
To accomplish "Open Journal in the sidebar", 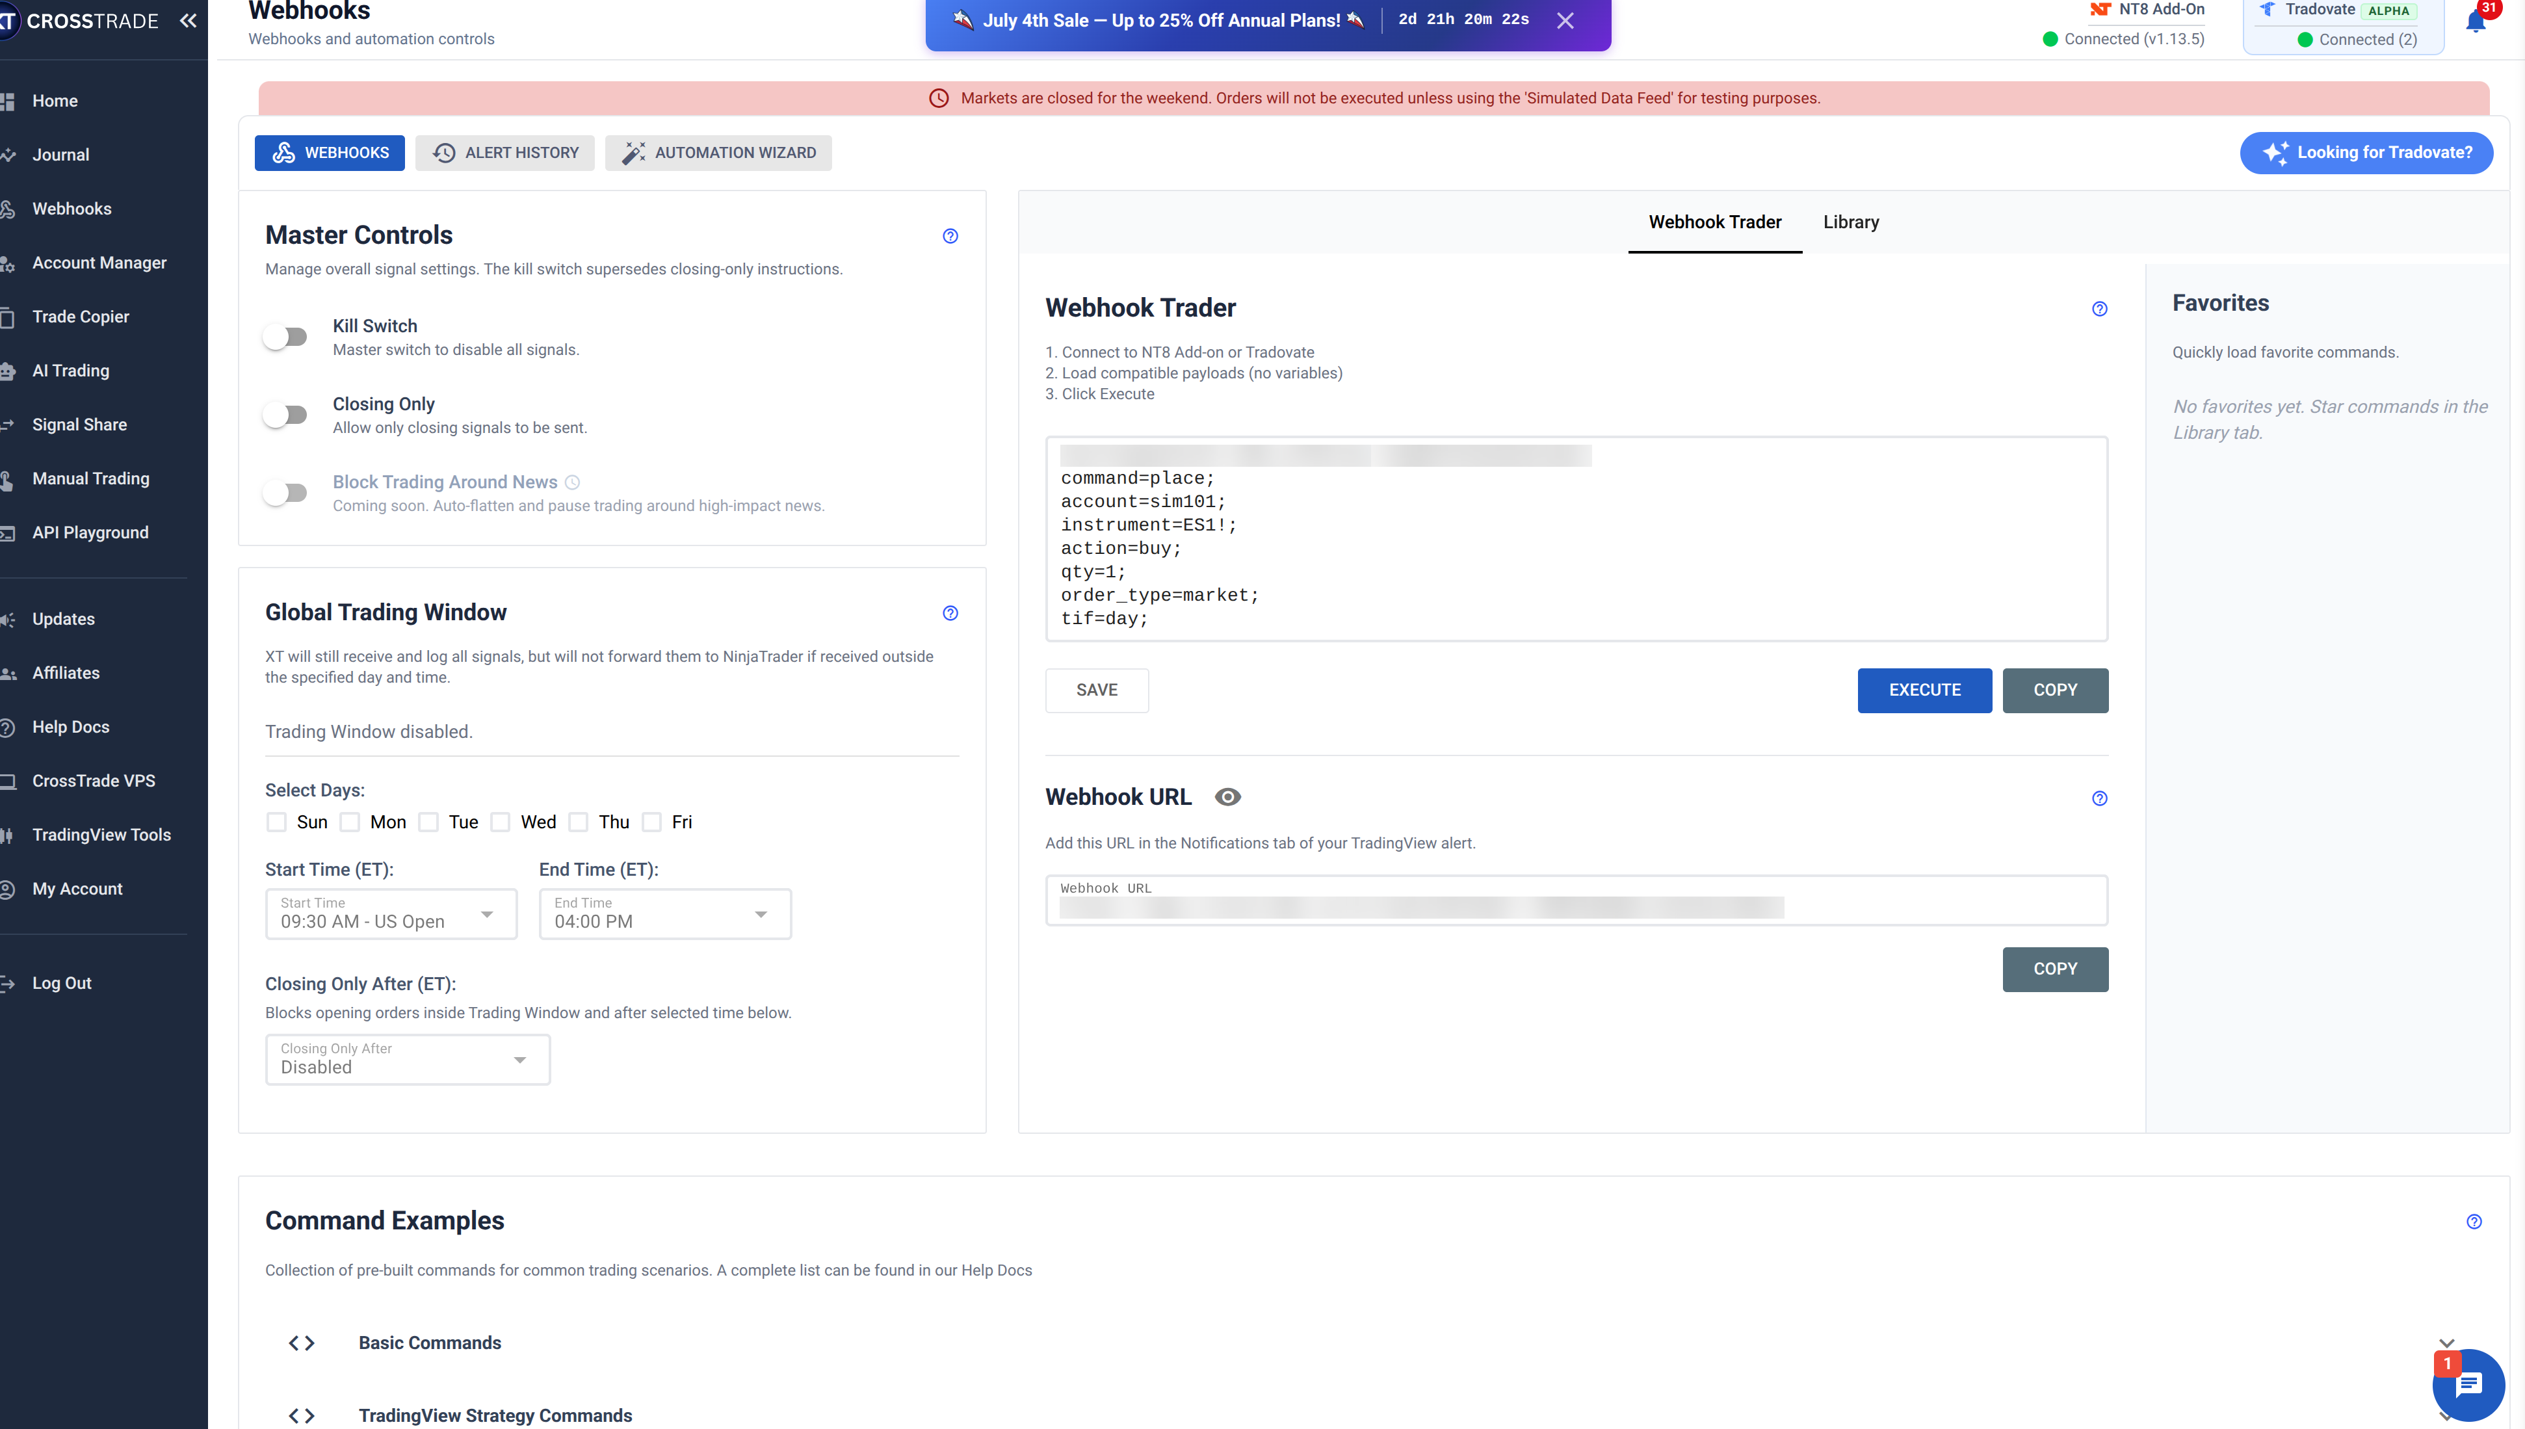I will coord(61,155).
